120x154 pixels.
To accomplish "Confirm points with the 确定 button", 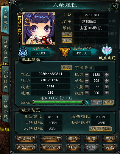I will pyautogui.click(x=108, y=102).
